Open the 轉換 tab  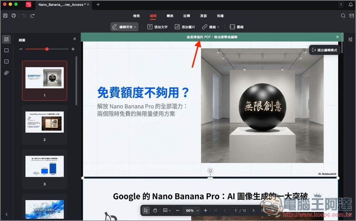[170, 16]
